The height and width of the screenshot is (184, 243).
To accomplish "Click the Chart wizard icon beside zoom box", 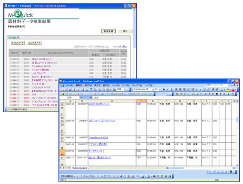I will tap(114, 89).
